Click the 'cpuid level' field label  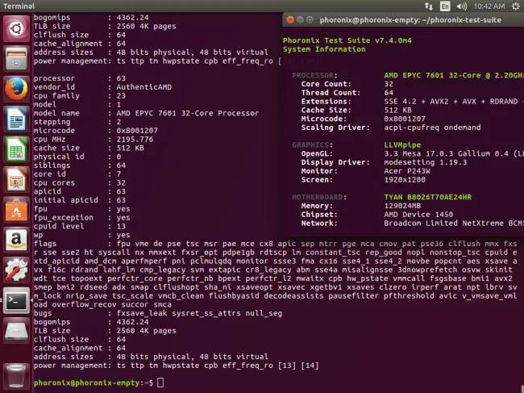(59, 226)
